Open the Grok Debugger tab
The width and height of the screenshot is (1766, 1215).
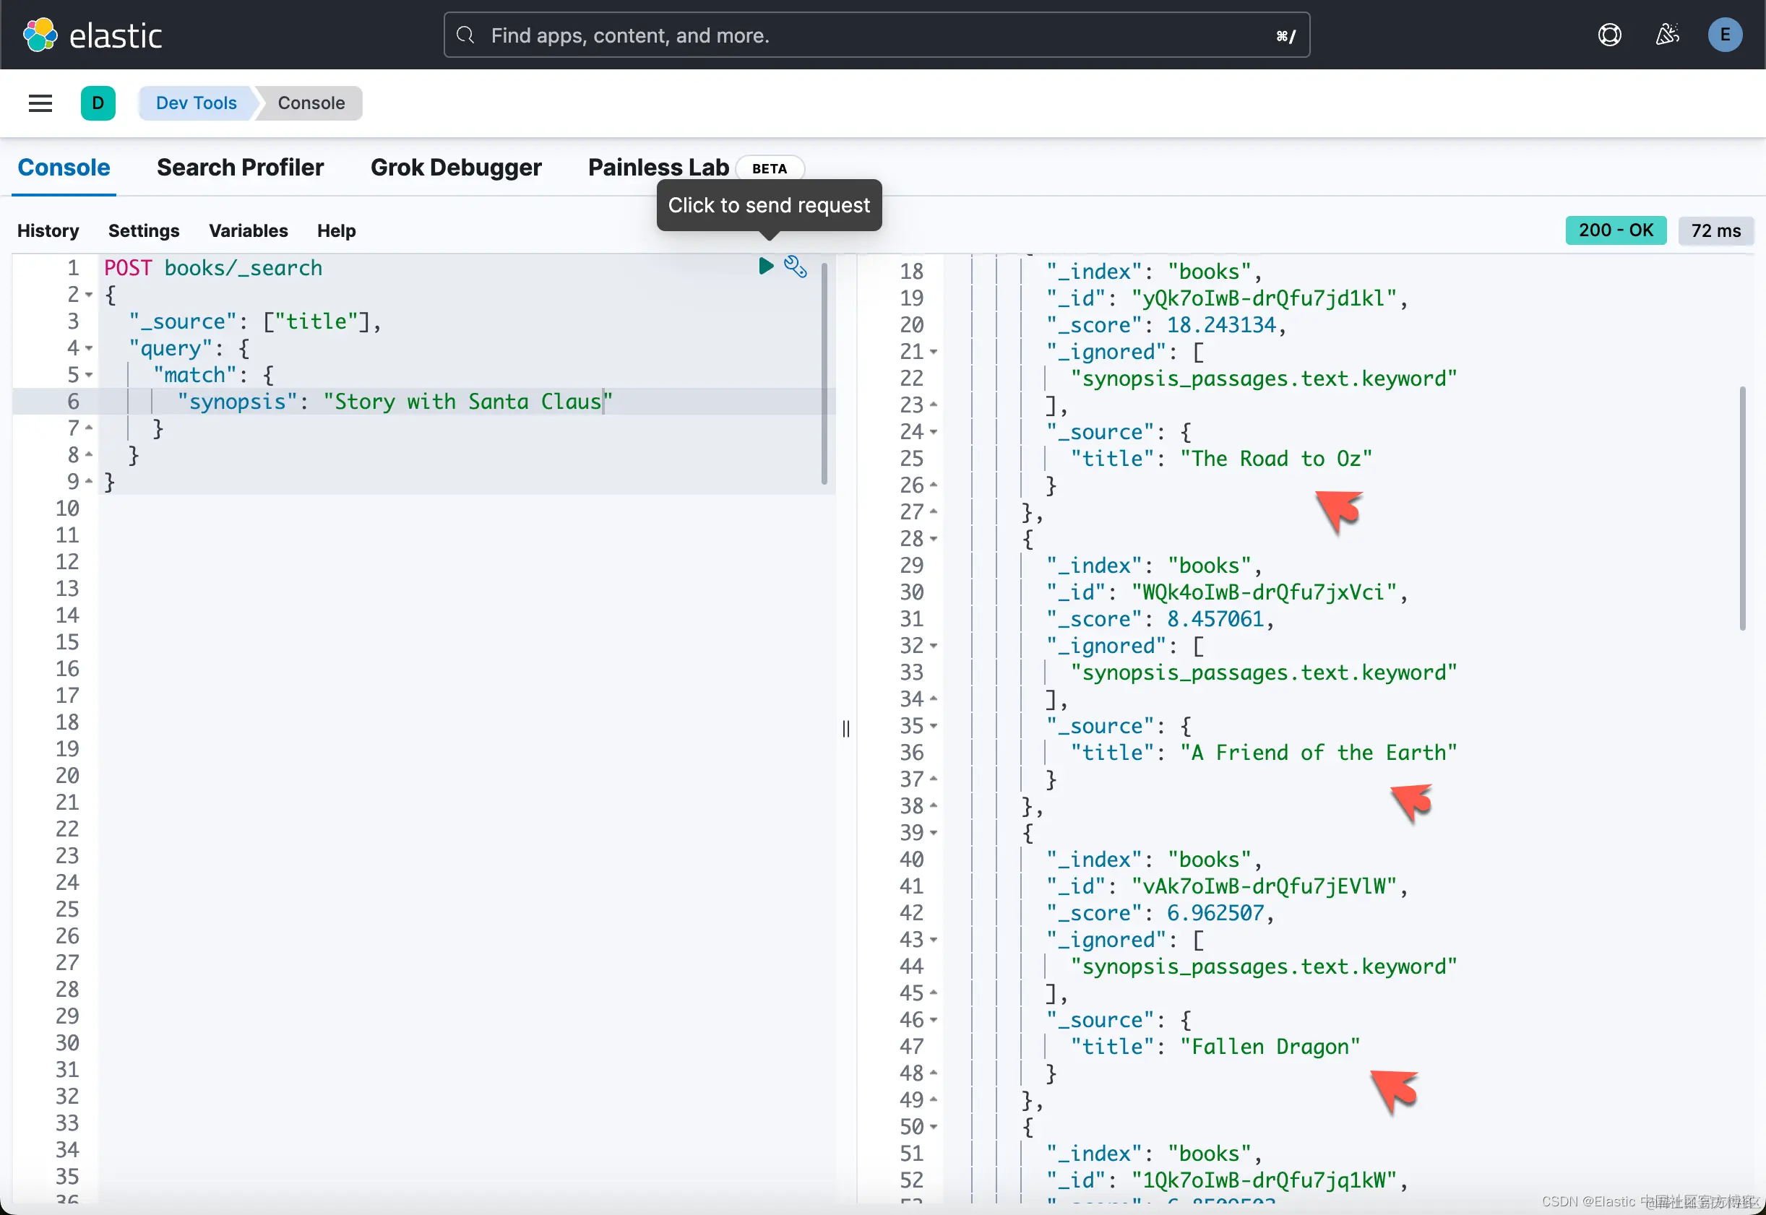coord(455,168)
